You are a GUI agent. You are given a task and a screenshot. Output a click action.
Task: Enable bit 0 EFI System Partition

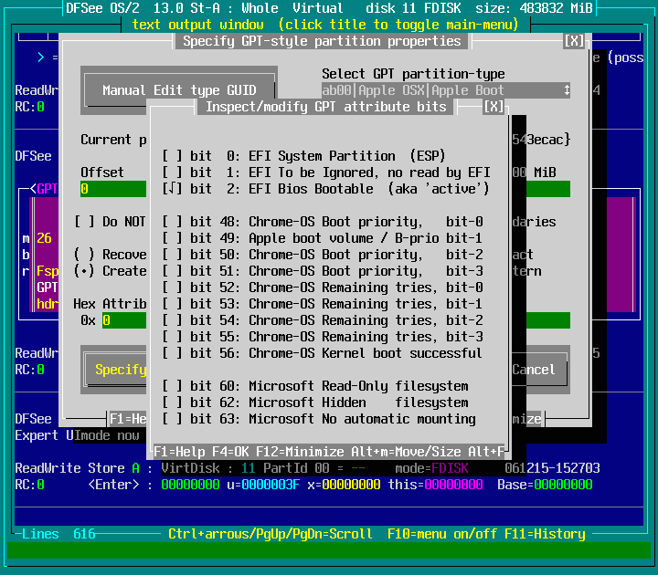(x=172, y=156)
